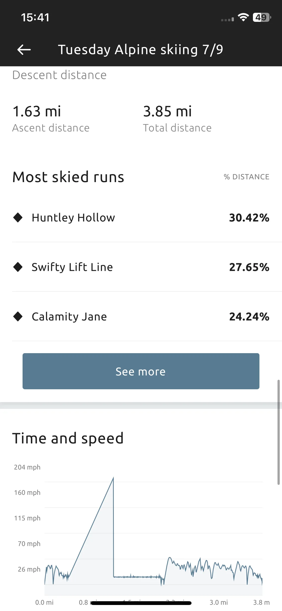Tap the status bar clock showing 15:41
This screenshot has height=611, width=282.
click(x=35, y=17)
